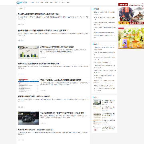Open the blue highlighted navigation menu item
Screen dimensions: 144x144
click(33, 2)
